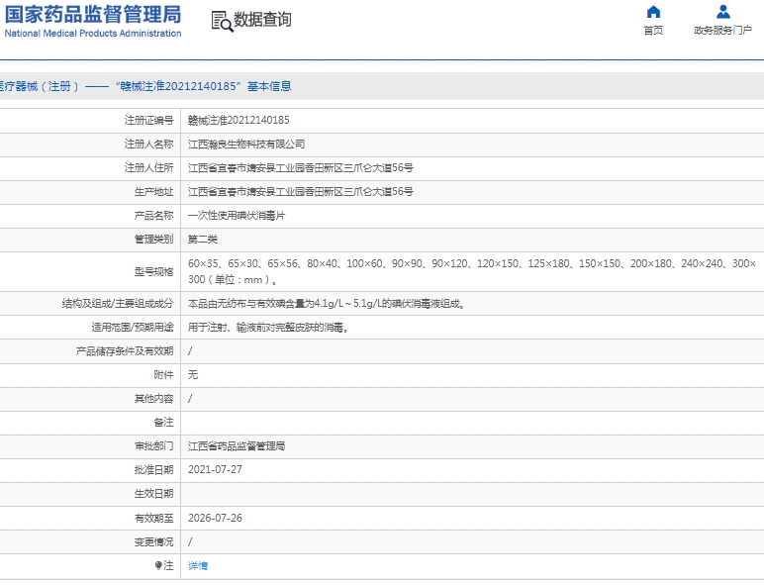
Task: Open the government service portal person icon
Action: pyautogui.click(x=722, y=11)
